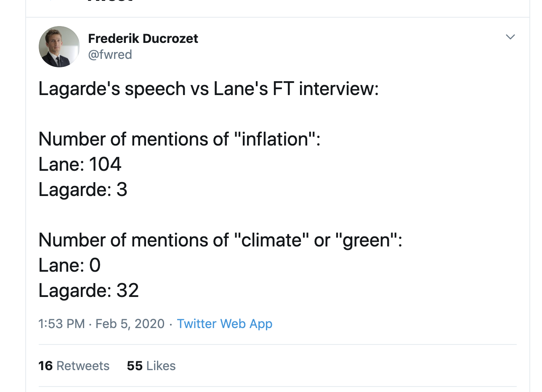Viewport: 542px width, 392px height.
Task: Open the 1:53 PM timestamp link
Action: pyautogui.click(x=61, y=323)
